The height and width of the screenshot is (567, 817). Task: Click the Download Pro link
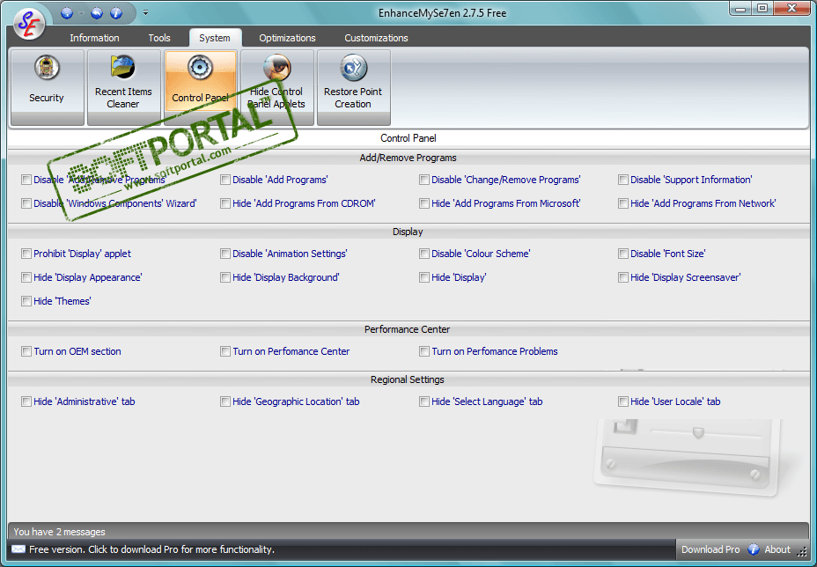710,549
